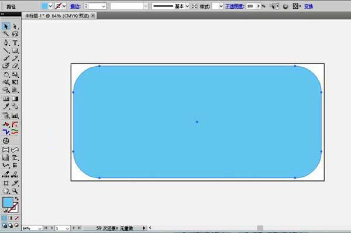The height and width of the screenshot is (233, 351).
Task: Open the stroke weight dropdown
Action: pyautogui.click(x=104, y=6)
